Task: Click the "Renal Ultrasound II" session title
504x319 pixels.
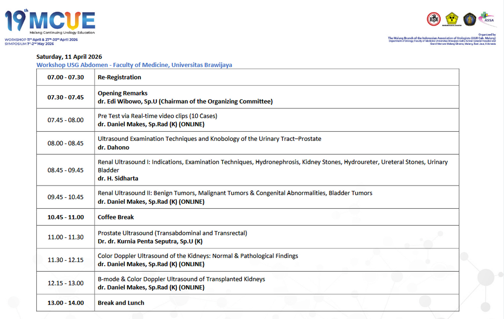Action: [x=235, y=193]
